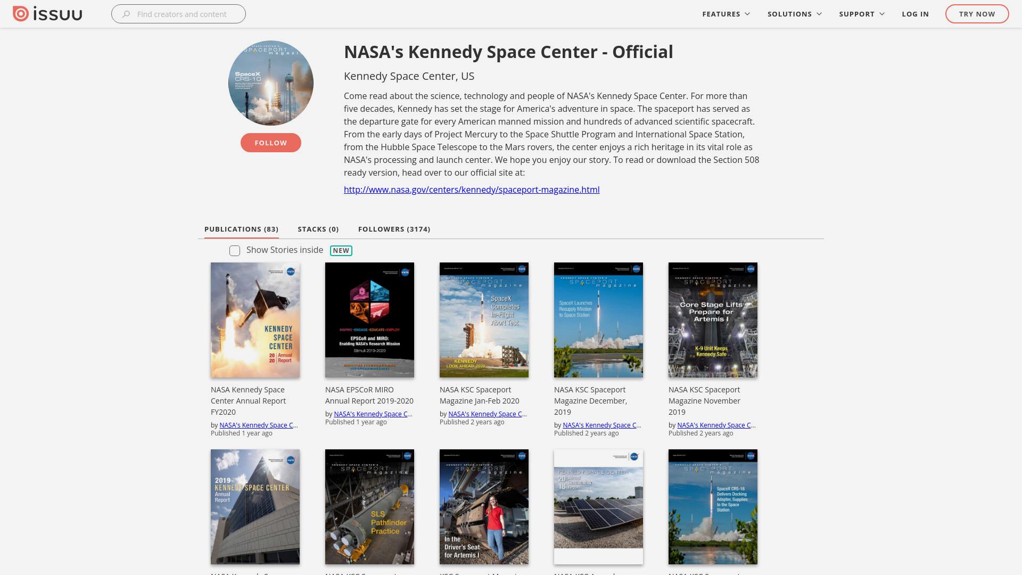Open the In the Driver's Seat for Artemis I cover
Screen dimensions: 1022x575
click(484, 507)
